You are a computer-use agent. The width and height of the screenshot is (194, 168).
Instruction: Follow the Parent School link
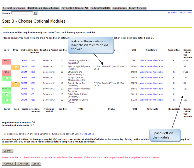87,134
